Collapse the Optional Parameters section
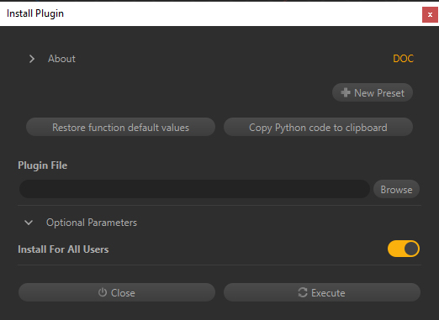This screenshot has height=320, width=439. tap(29, 223)
